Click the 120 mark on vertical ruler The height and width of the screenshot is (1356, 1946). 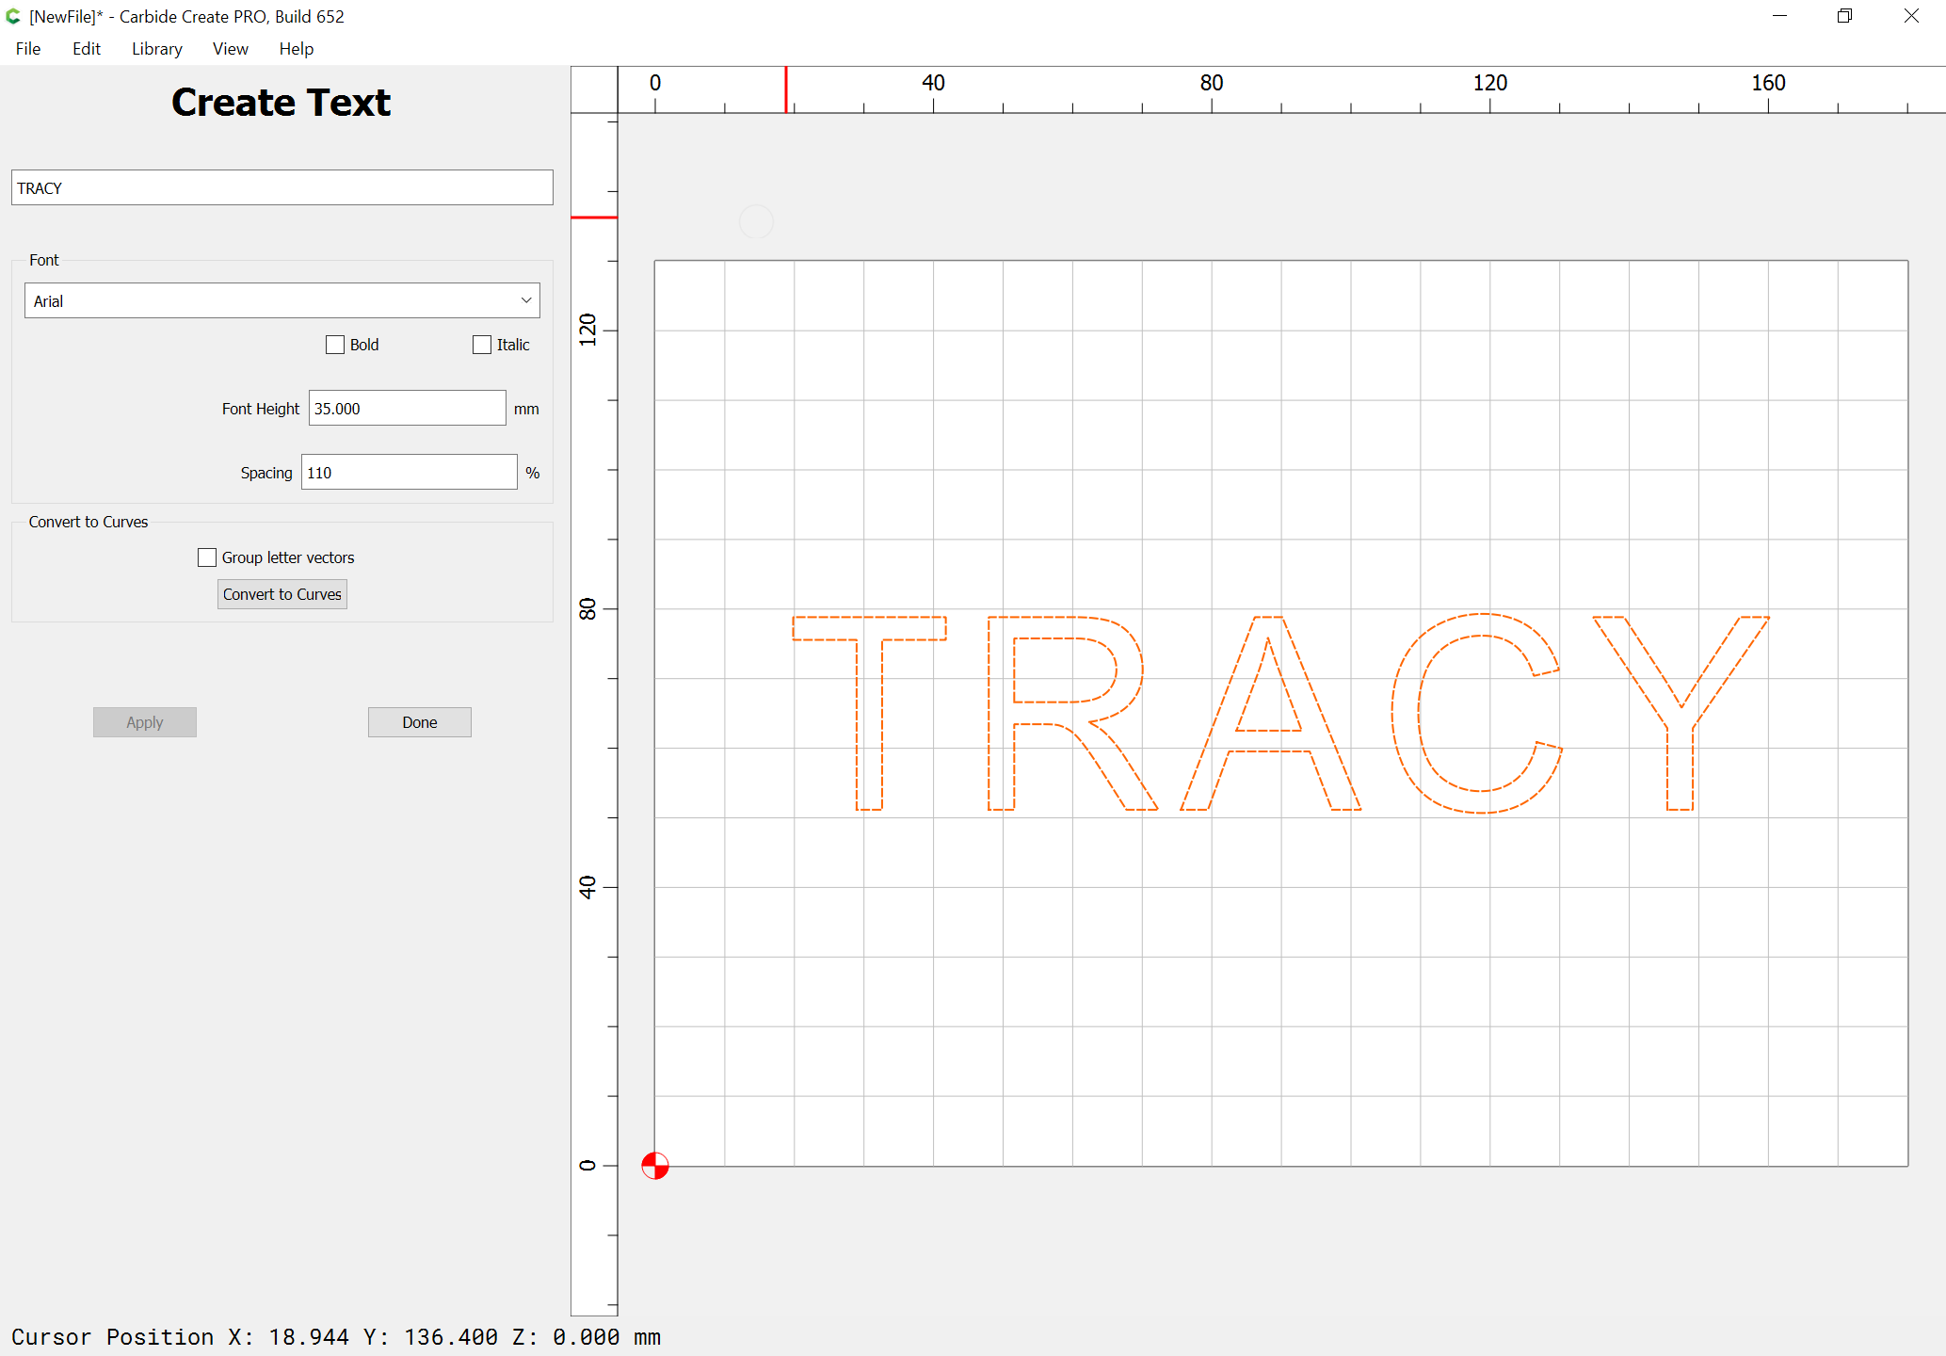(587, 330)
